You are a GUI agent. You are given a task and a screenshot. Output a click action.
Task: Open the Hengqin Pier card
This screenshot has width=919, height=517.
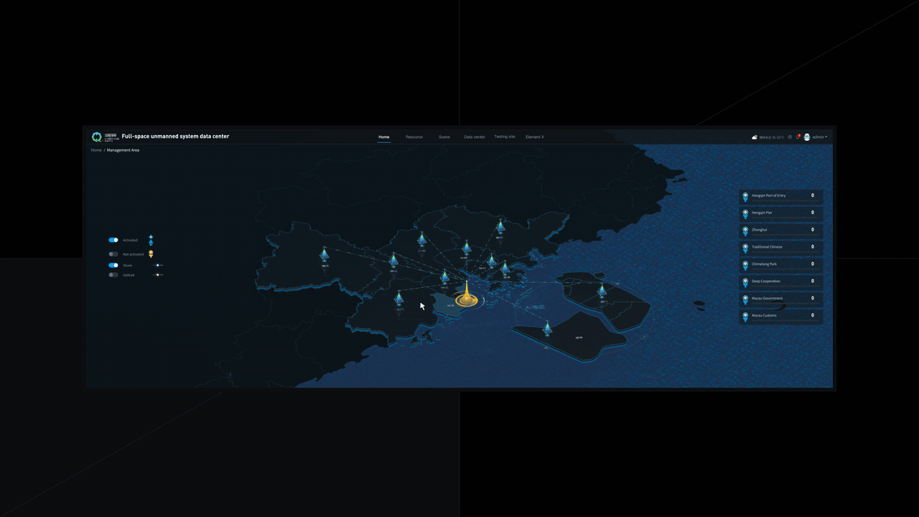pyautogui.click(x=781, y=213)
